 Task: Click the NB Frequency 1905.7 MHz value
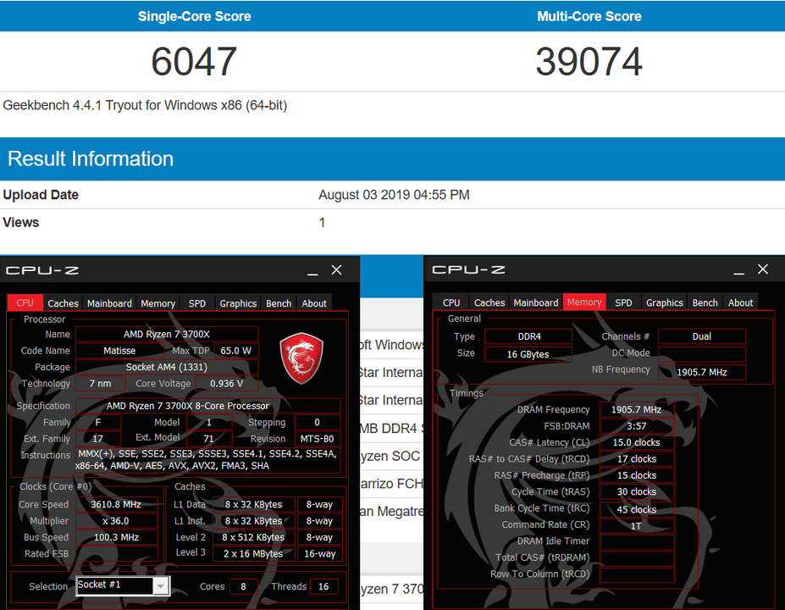click(702, 372)
